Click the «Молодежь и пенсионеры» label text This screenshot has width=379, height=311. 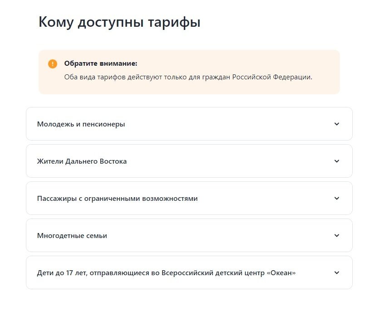click(80, 123)
